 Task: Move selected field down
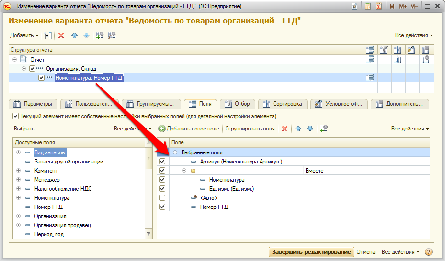310,129
